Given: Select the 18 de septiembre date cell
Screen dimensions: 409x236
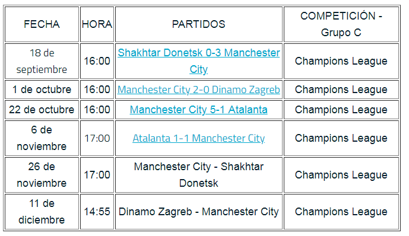Looking at the screenshot, I should (42, 61).
